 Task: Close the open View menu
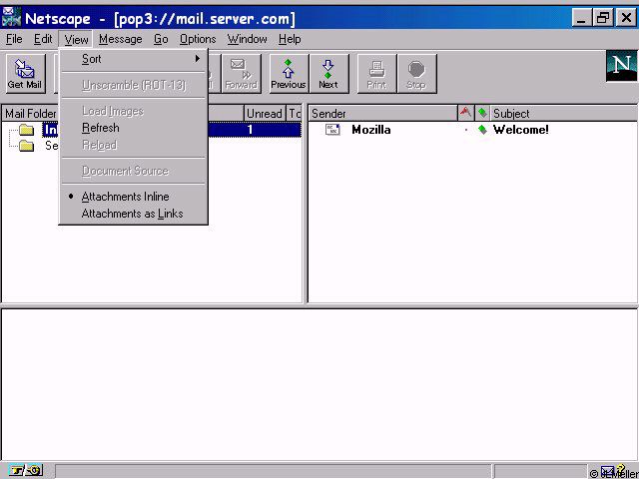point(76,39)
